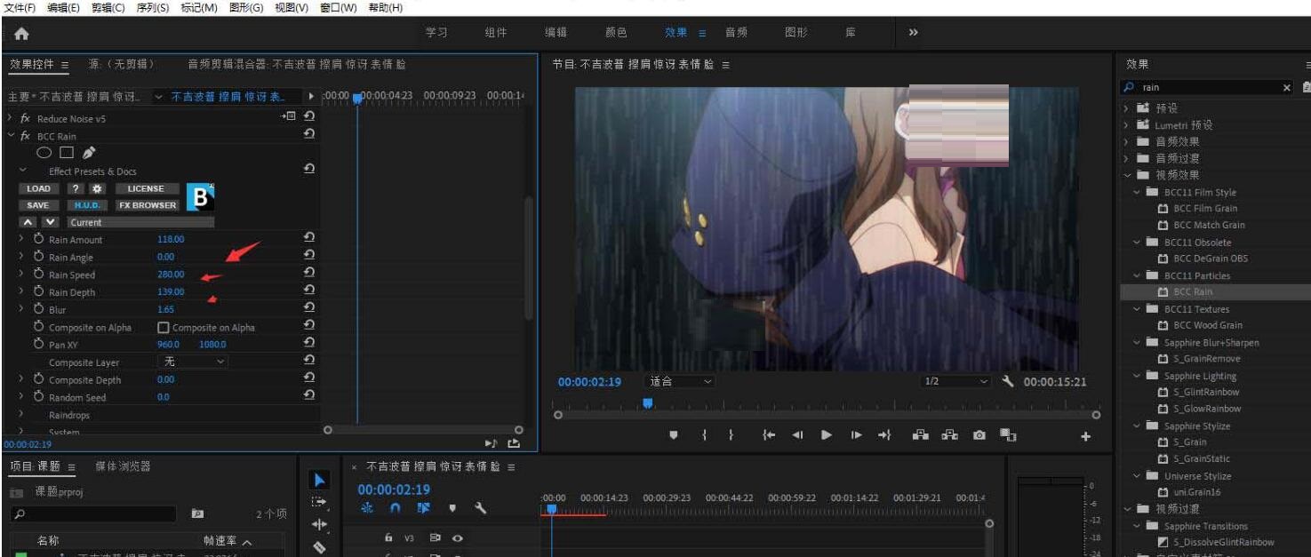Step back one frame

797,435
